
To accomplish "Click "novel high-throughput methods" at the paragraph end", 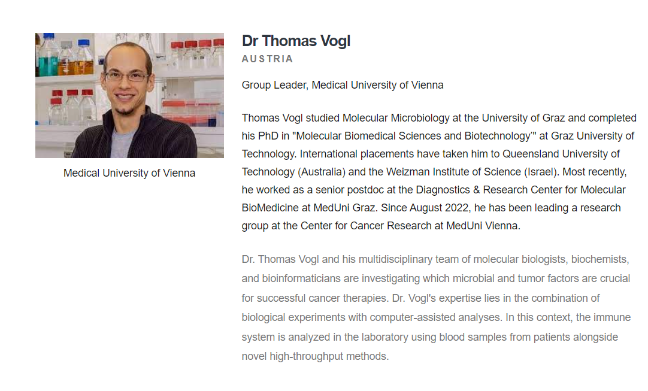I will [314, 356].
